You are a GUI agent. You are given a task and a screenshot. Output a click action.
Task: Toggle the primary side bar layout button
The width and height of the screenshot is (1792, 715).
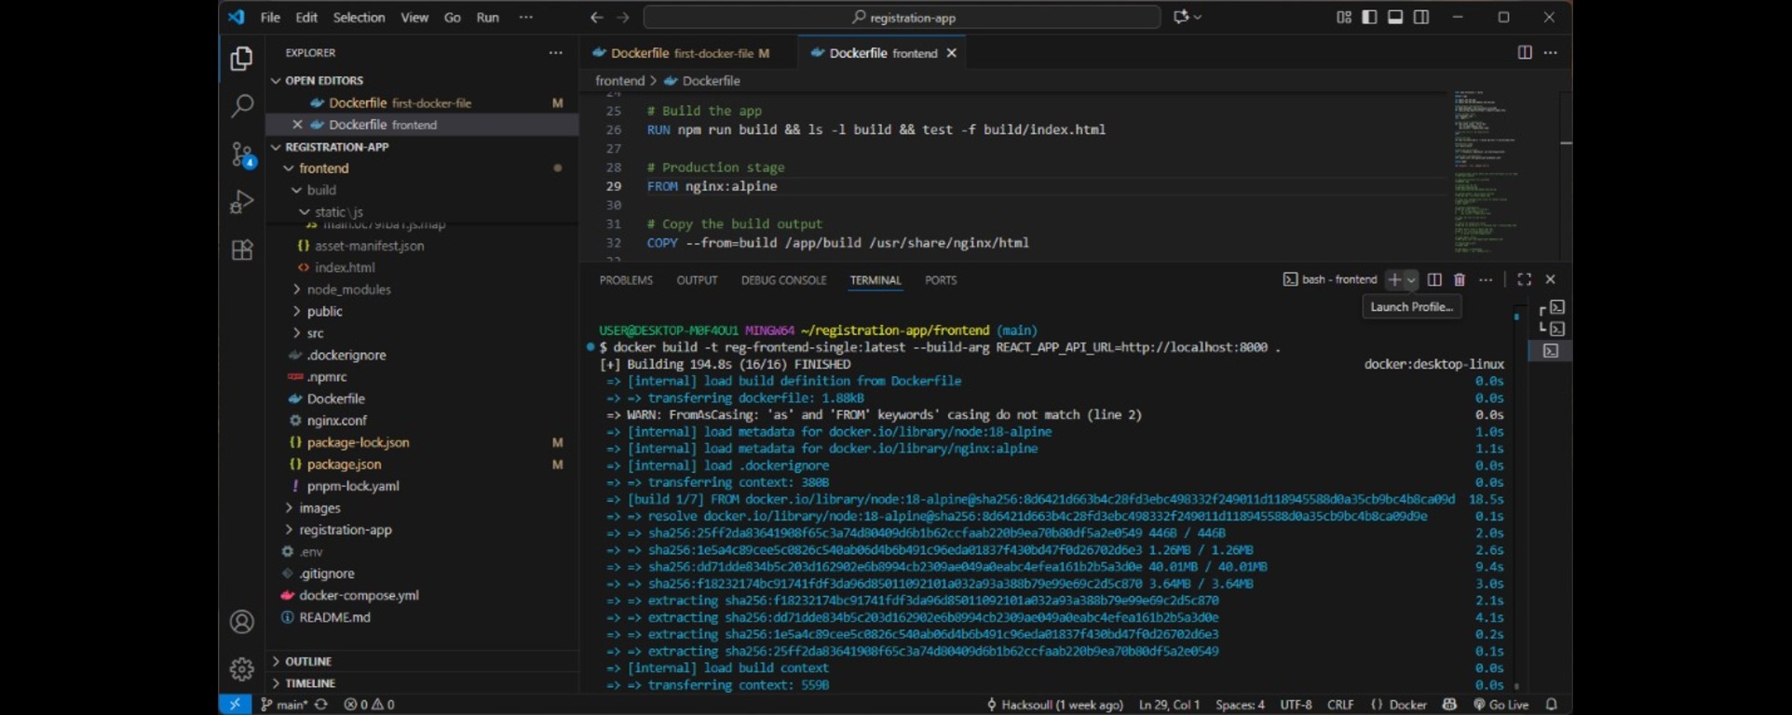(1369, 18)
